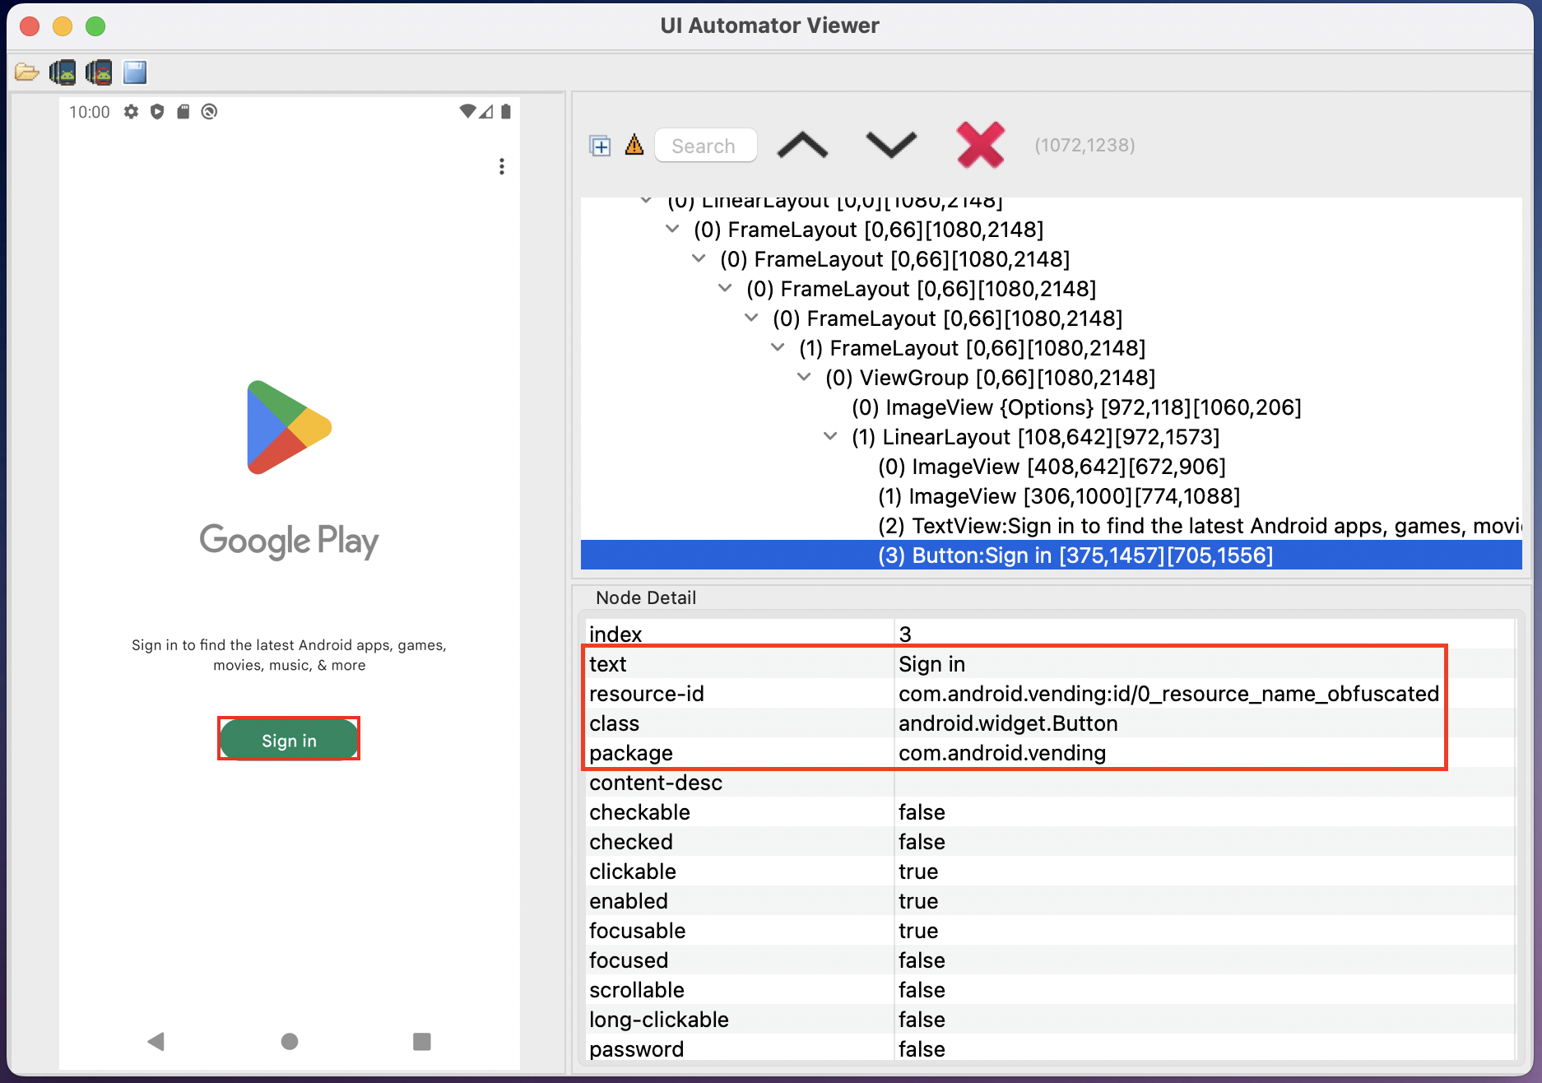Go to next search result with down arrow

(x=891, y=145)
